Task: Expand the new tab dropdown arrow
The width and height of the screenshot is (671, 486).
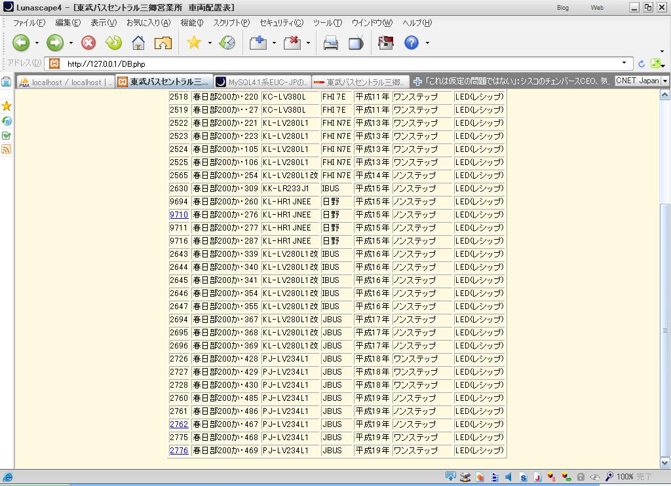Action: click(x=274, y=43)
